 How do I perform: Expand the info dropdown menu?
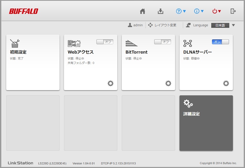pyautogui.click(x=199, y=11)
